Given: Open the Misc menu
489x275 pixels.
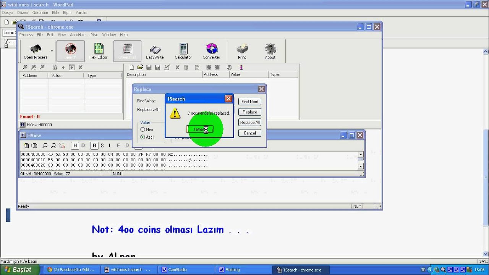Looking at the screenshot, I should [94, 35].
